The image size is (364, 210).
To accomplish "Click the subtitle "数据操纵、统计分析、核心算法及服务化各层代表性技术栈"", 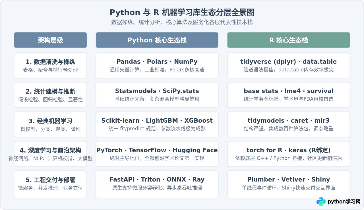I will coord(182,22).
